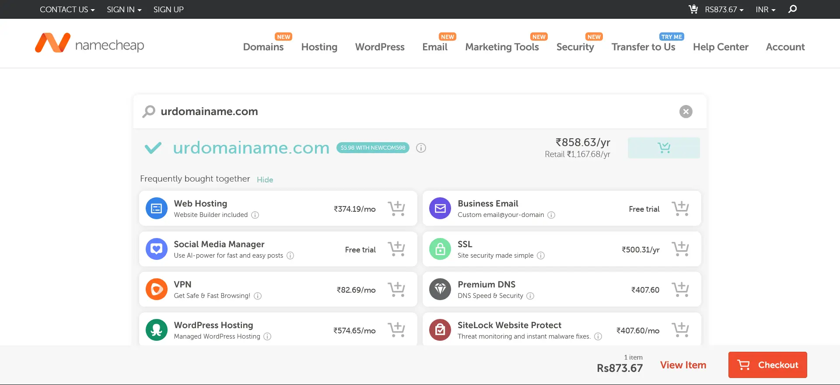This screenshot has width=840, height=385.
Task: Click the View Item link
Action: (683, 365)
